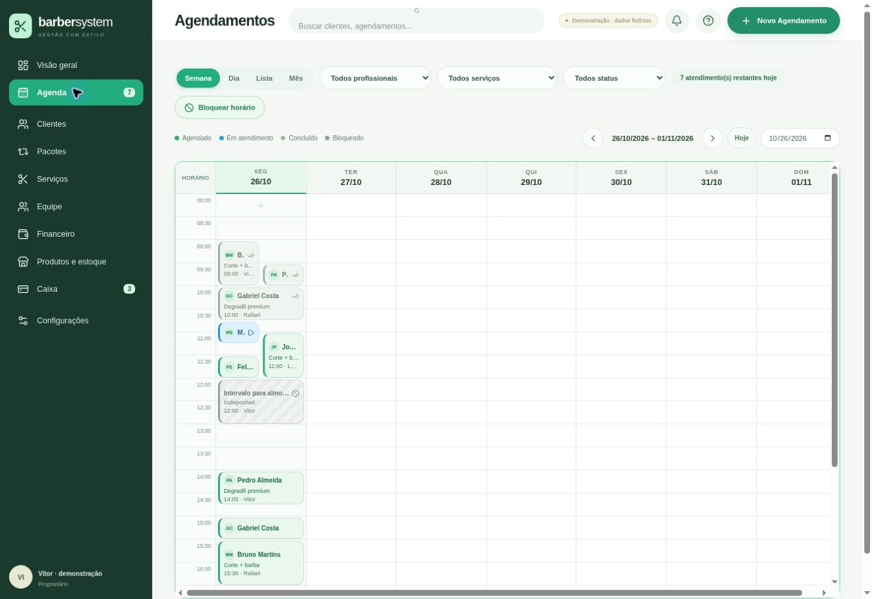872x599 pixels.
Task: Click the Visão geral grid icon
Action: click(23, 65)
